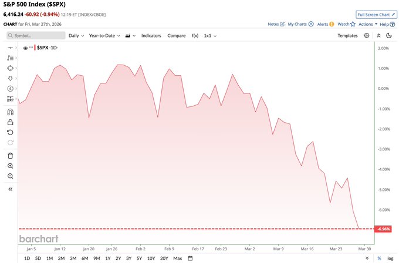399x265 pixels.
Task: Open the $SPX series options ellipsis
Action: [31, 47]
